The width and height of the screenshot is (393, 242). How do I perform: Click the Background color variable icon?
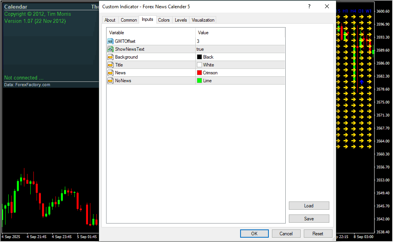pyautogui.click(x=110, y=57)
